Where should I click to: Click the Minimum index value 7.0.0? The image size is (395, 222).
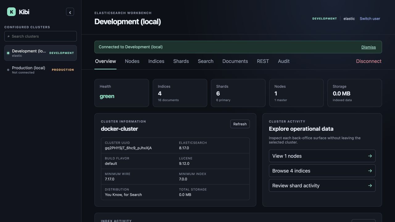click(183, 179)
